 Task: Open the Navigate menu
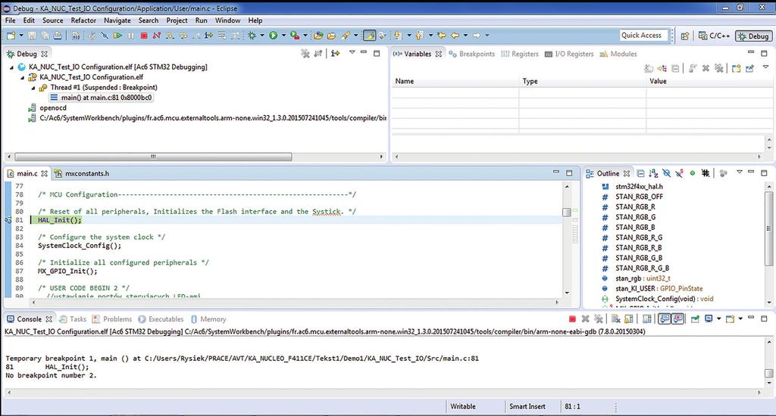[x=117, y=20]
